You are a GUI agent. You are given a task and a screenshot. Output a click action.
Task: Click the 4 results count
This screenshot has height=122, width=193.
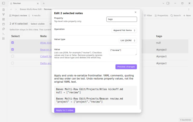36,15
